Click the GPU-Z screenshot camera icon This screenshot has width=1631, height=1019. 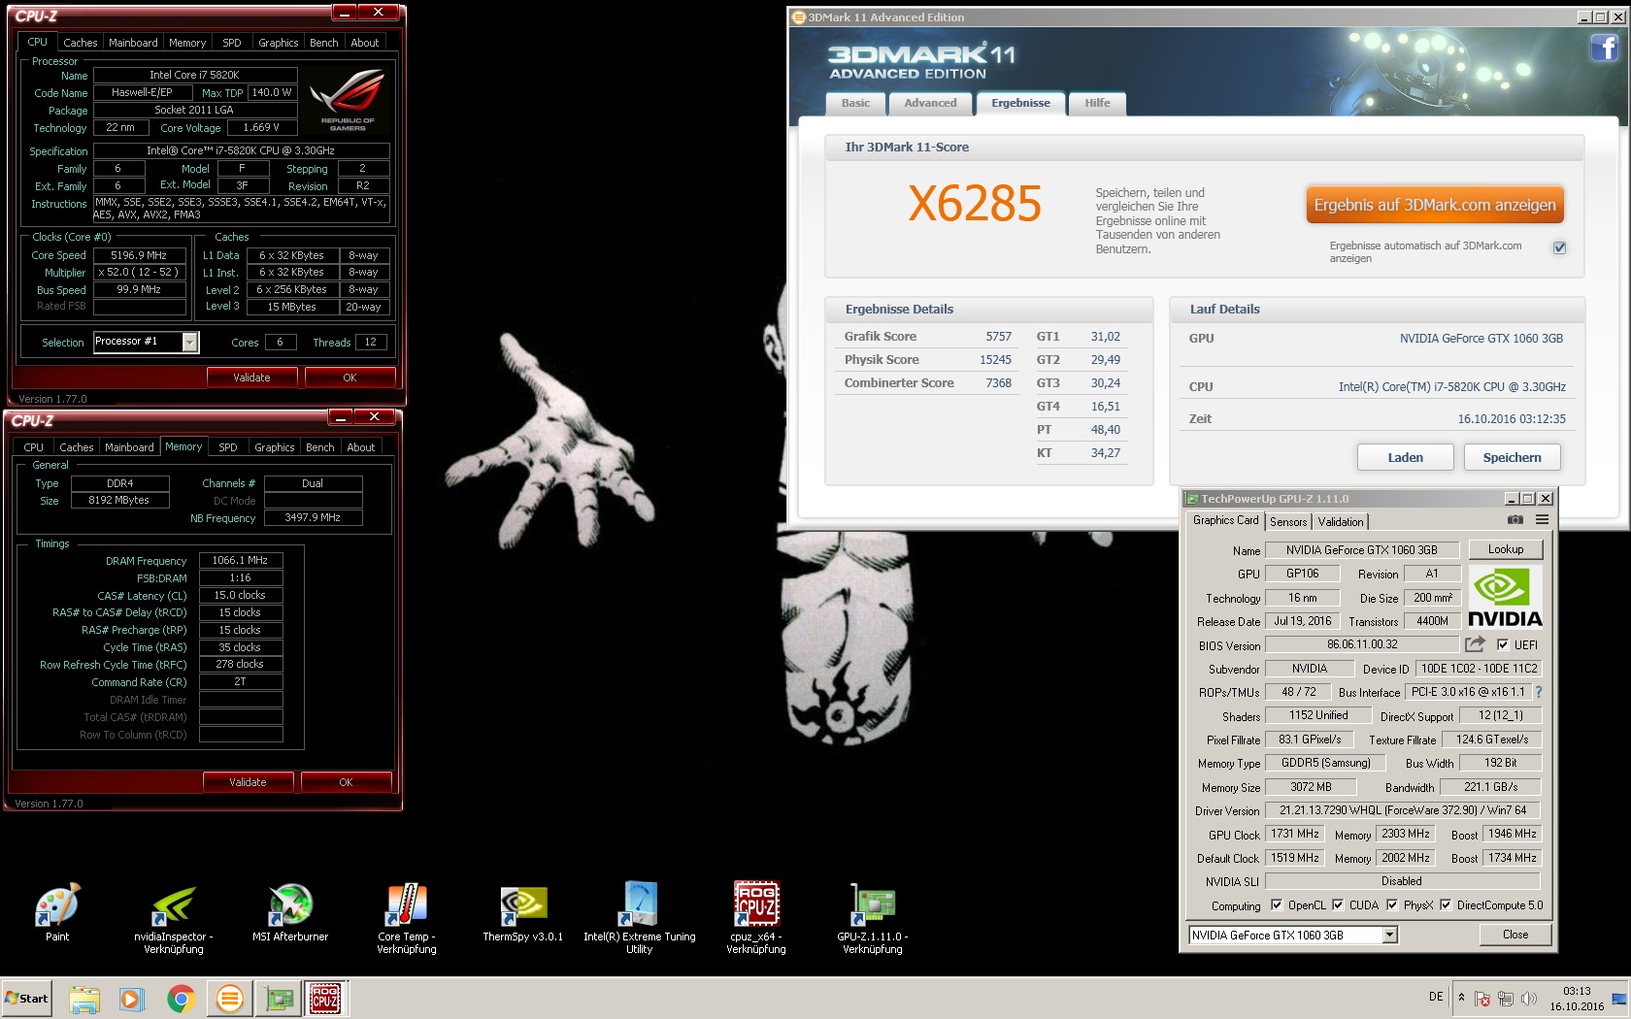coord(1514,520)
